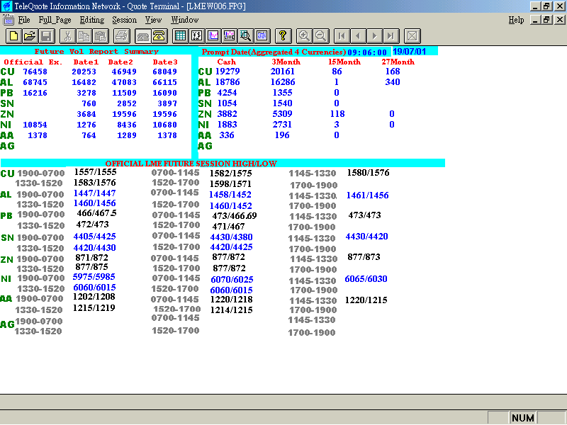567x425 pixels.
Task: Restore the inner LMEW006.FPG document window
Action: point(546,20)
